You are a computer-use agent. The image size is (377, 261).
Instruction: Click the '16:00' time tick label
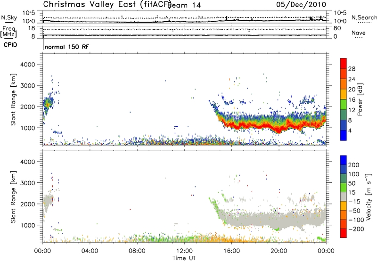(232, 251)
